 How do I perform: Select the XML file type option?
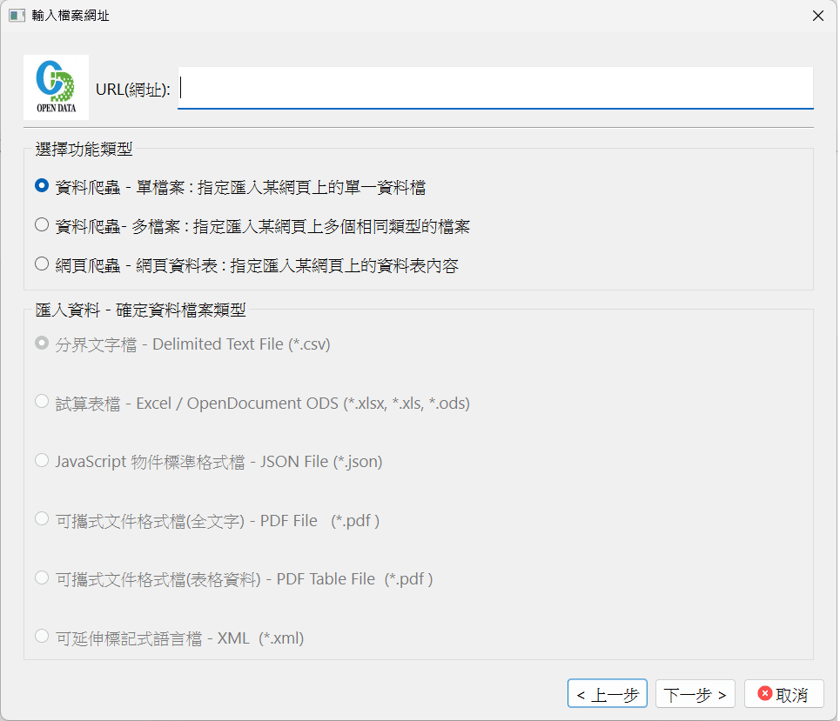tap(41, 636)
